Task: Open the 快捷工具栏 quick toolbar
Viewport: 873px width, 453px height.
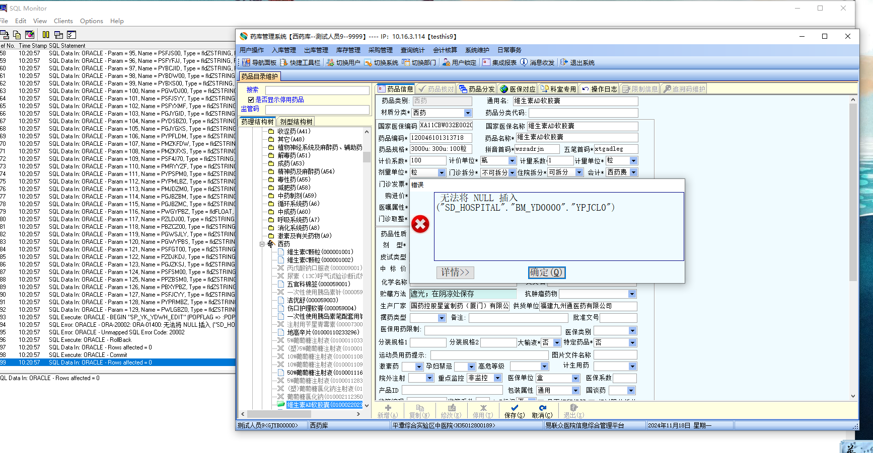Action: point(300,62)
